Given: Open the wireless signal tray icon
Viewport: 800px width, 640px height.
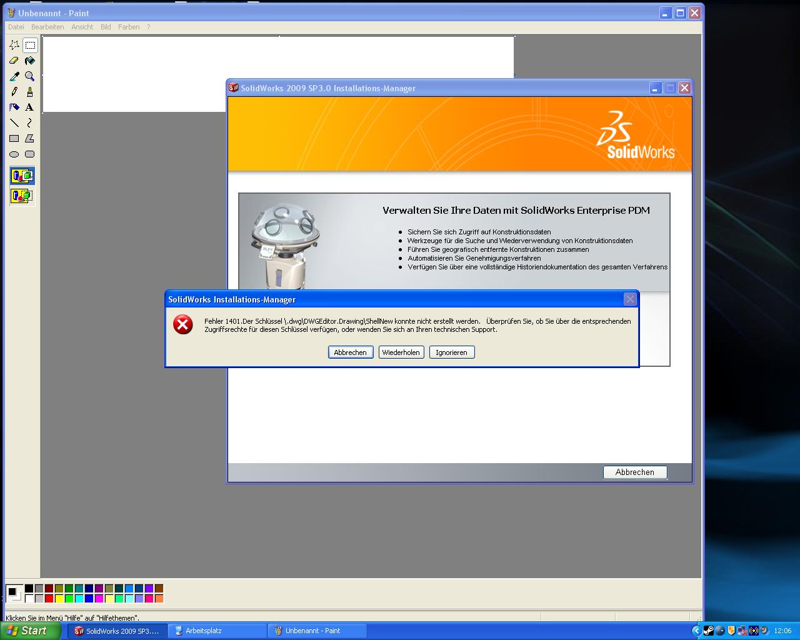Looking at the screenshot, I should coord(754,631).
